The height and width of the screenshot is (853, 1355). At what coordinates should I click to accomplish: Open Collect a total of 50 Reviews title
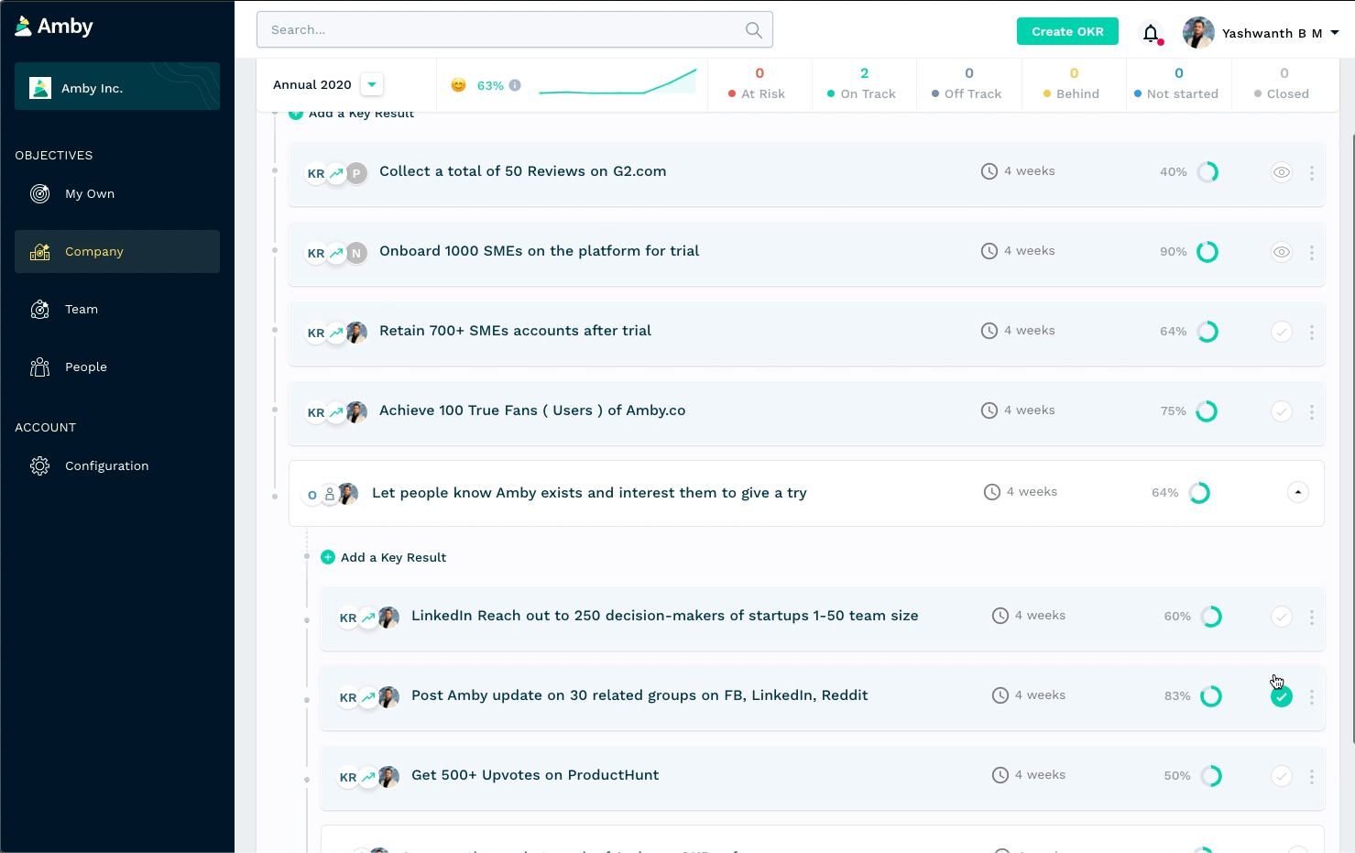pos(522,171)
